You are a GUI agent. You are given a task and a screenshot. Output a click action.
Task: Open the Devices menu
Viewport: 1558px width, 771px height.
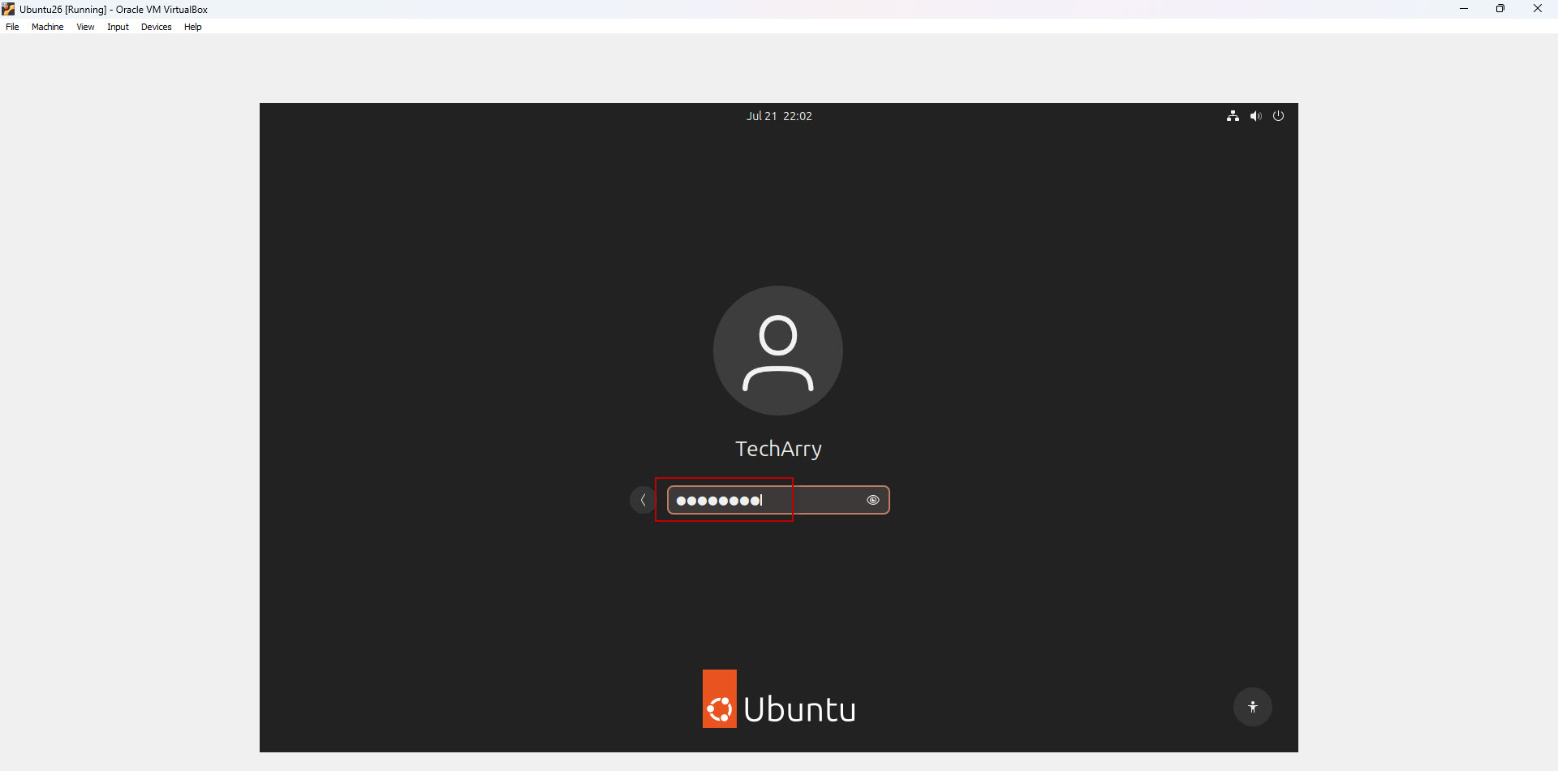pos(156,27)
